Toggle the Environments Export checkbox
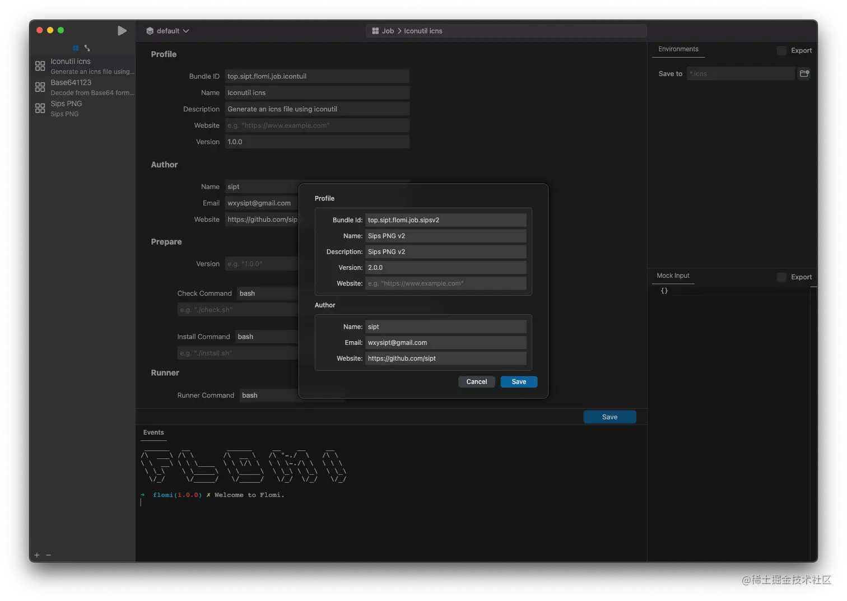This screenshot has height=601, width=847. (x=781, y=50)
